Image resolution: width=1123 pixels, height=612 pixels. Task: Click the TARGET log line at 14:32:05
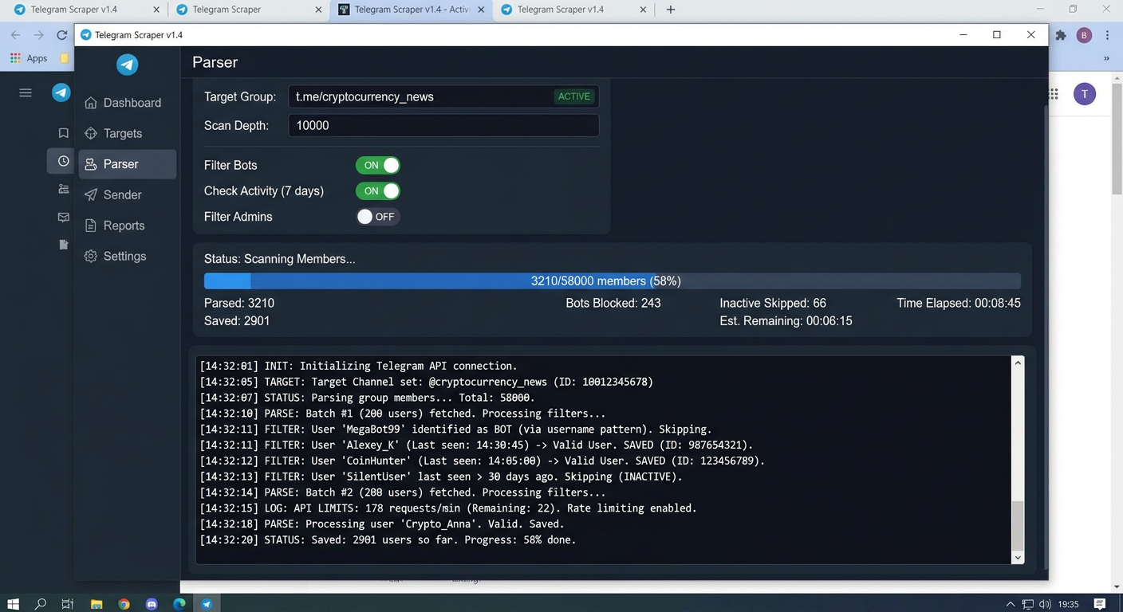(x=426, y=382)
